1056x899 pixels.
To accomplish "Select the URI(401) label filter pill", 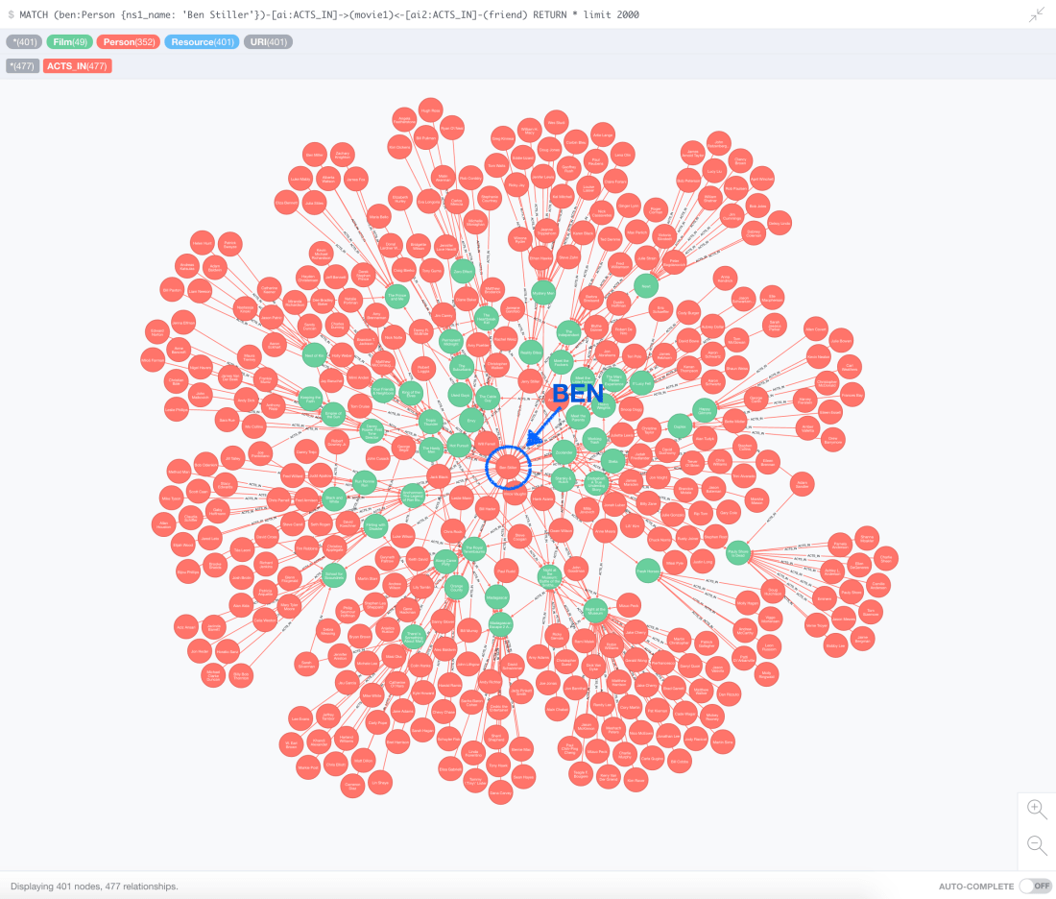I will point(268,42).
